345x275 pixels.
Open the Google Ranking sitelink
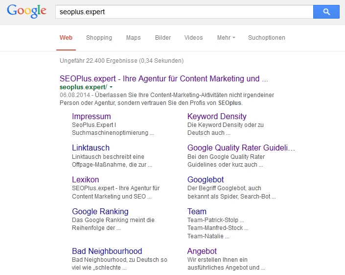pos(100,211)
